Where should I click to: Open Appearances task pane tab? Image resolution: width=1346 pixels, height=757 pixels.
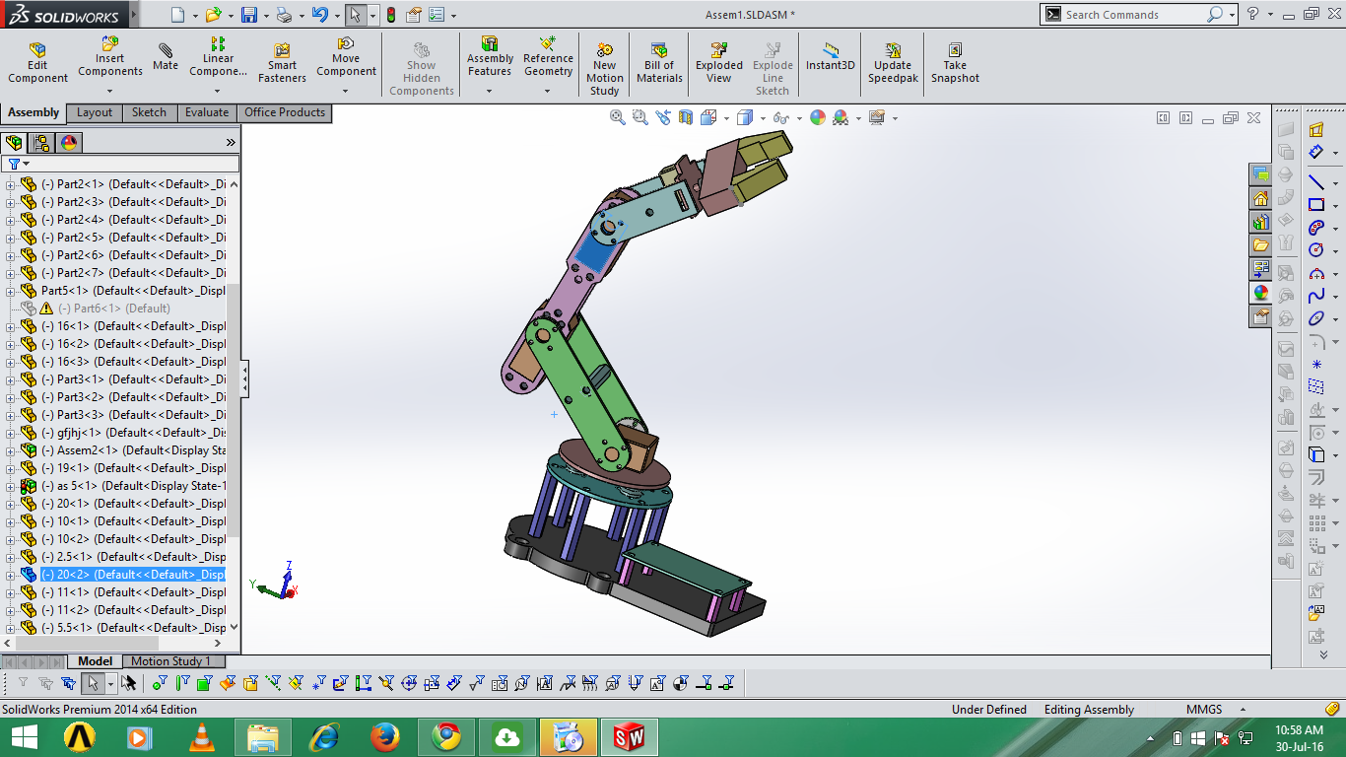tap(1260, 293)
